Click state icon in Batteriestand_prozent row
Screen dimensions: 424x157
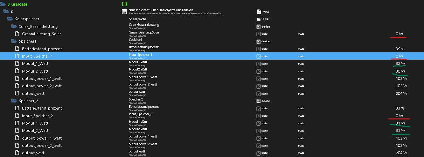point(259,49)
